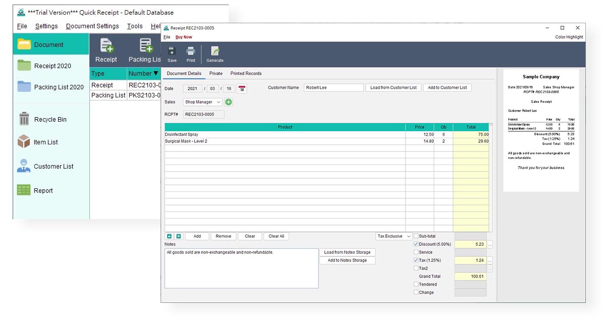Screen dimensions: 606x317
Task: Open the Tax Exclusive dropdown
Action: tap(393, 236)
